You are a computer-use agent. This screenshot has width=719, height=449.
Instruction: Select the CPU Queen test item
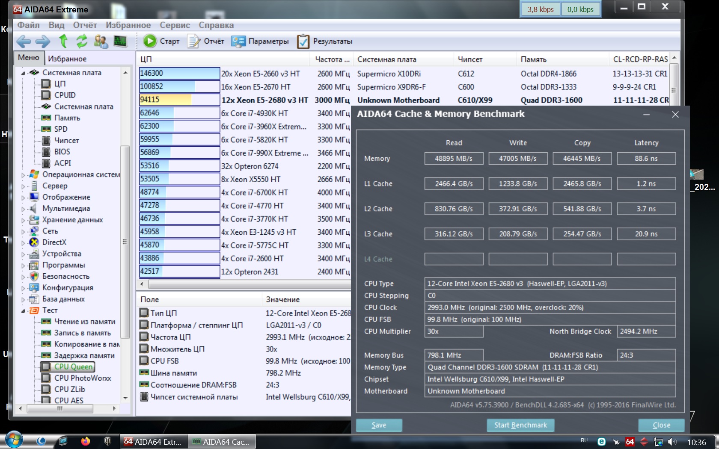pos(68,367)
